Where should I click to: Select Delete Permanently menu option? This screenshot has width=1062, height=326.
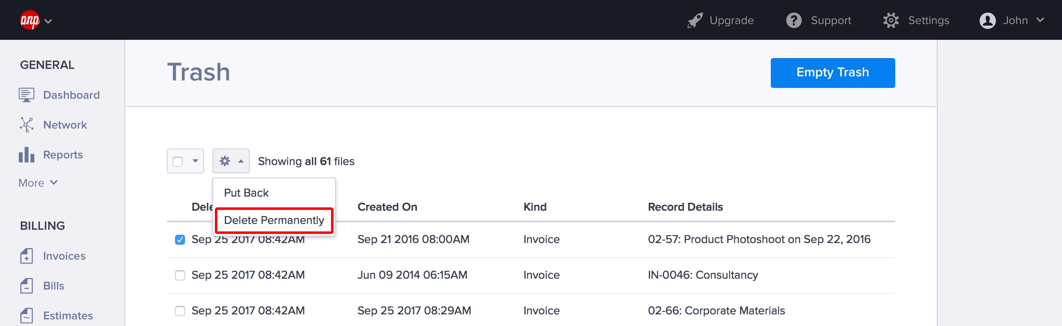tap(274, 220)
